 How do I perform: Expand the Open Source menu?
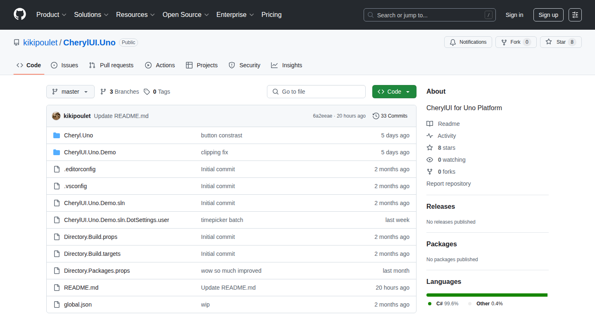tap(186, 15)
